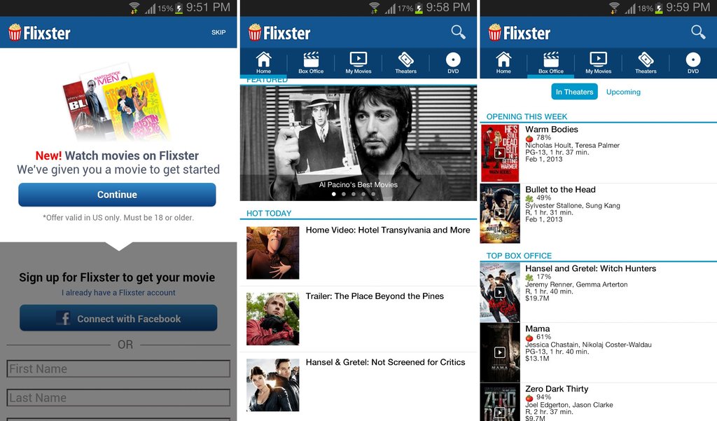This screenshot has width=717, height=421.
Task: Tap battery indicator in left status bar
Action: coord(179,8)
